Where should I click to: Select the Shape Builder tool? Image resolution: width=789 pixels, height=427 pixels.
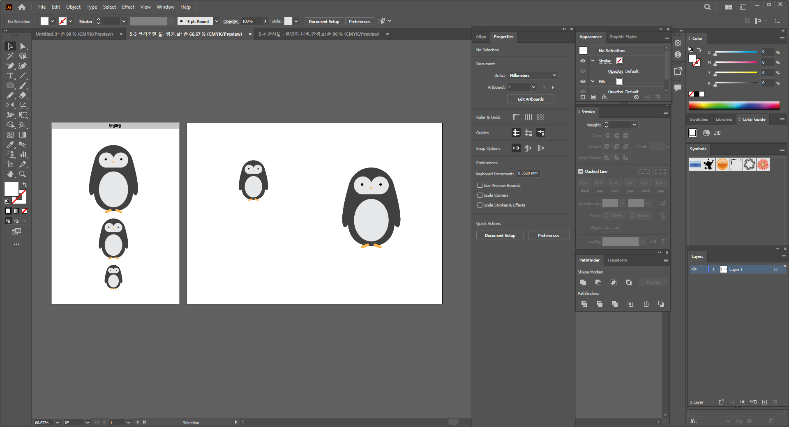click(x=10, y=125)
